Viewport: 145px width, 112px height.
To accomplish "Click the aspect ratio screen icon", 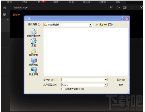I will click(x=125, y=7).
